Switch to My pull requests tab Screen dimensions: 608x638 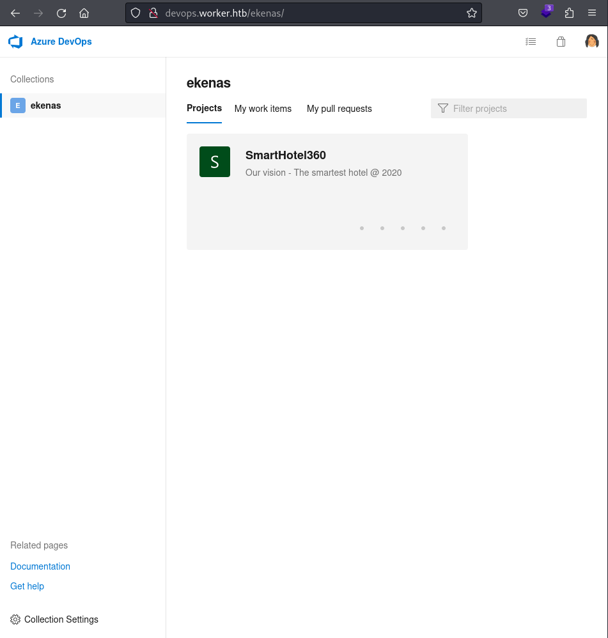coord(339,109)
